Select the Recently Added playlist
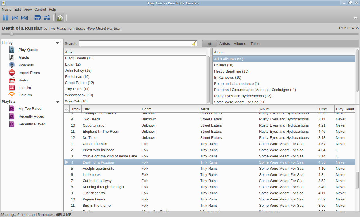360x217 pixels. coord(31,116)
